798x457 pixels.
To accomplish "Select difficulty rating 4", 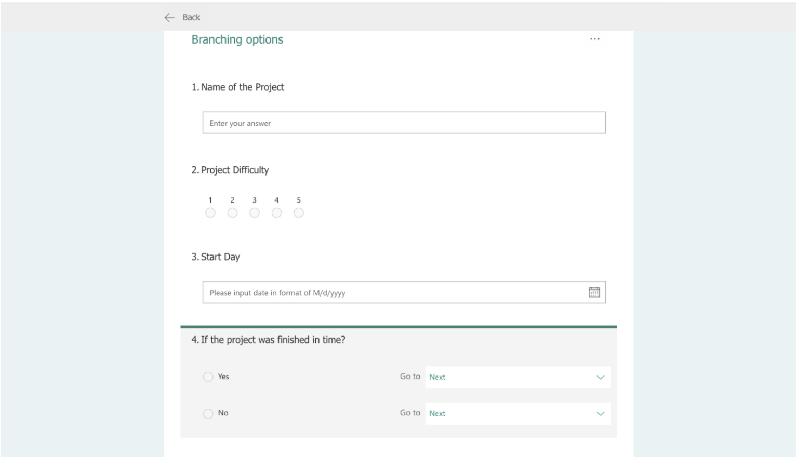I will (276, 212).
